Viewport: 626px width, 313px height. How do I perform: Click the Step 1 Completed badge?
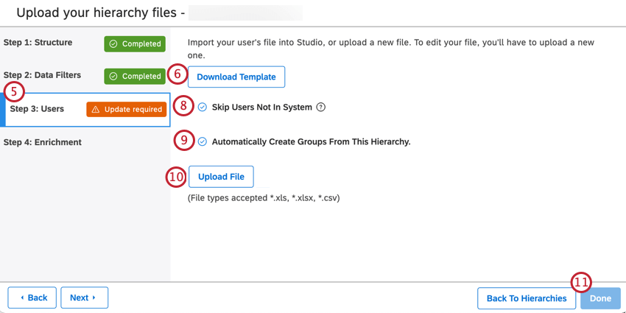(x=135, y=44)
